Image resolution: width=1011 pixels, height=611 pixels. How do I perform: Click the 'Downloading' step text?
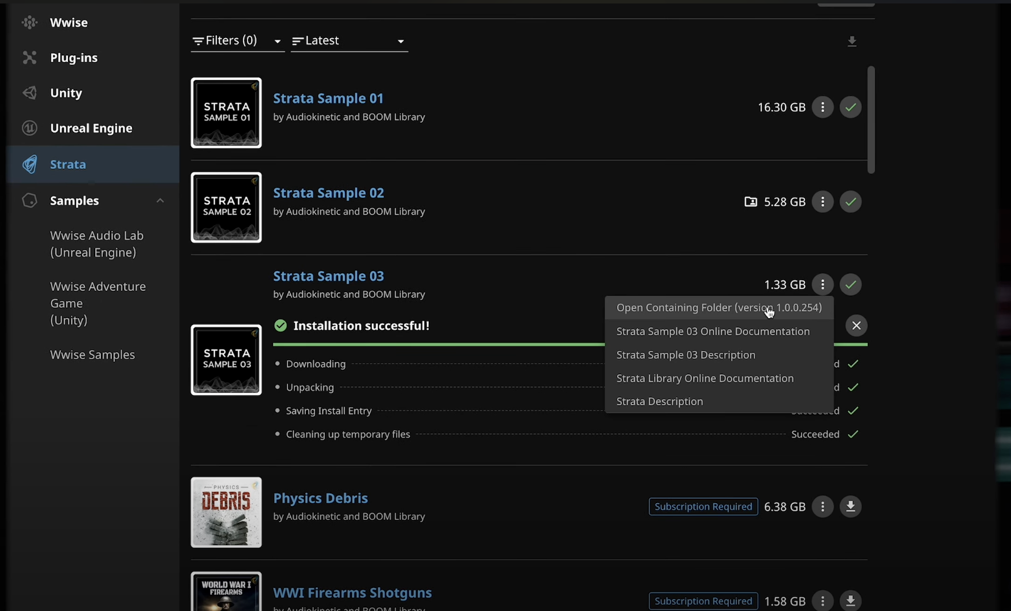point(316,364)
